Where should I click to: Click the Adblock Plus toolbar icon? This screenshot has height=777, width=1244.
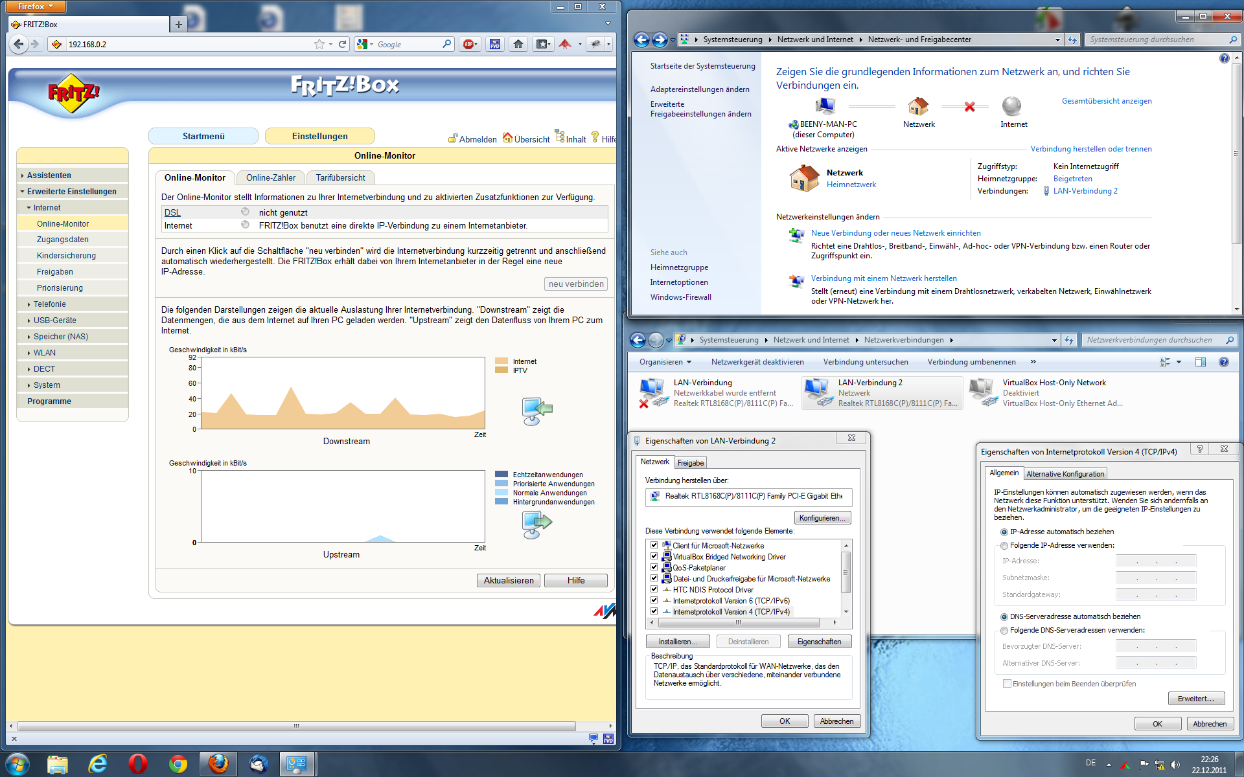(x=469, y=44)
